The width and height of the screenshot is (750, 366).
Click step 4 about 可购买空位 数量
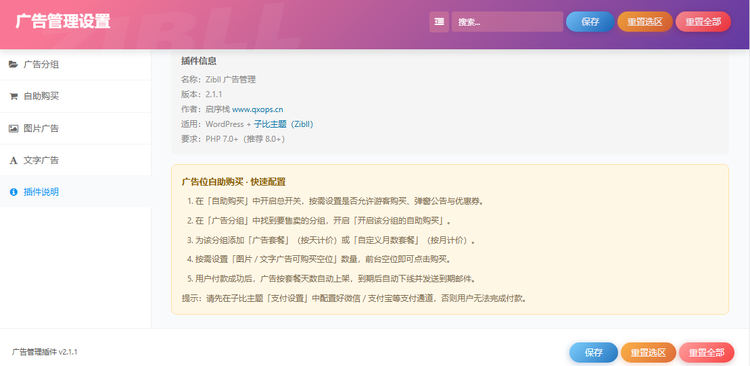pyautogui.click(x=319, y=259)
